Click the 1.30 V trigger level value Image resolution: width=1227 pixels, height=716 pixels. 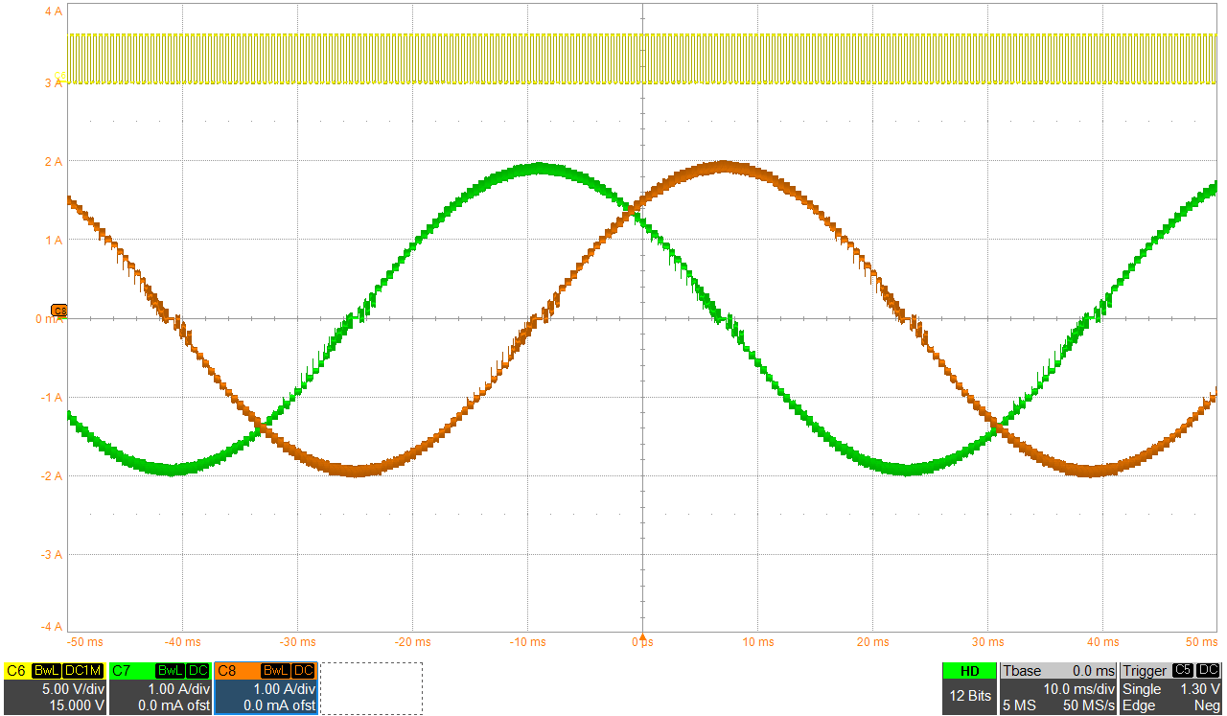tap(1199, 689)
